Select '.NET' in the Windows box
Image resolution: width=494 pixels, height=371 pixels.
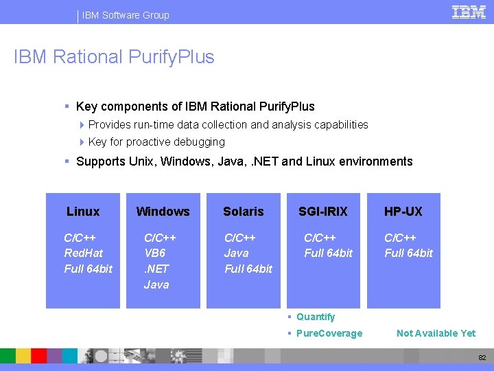click(x=156, y=269)
